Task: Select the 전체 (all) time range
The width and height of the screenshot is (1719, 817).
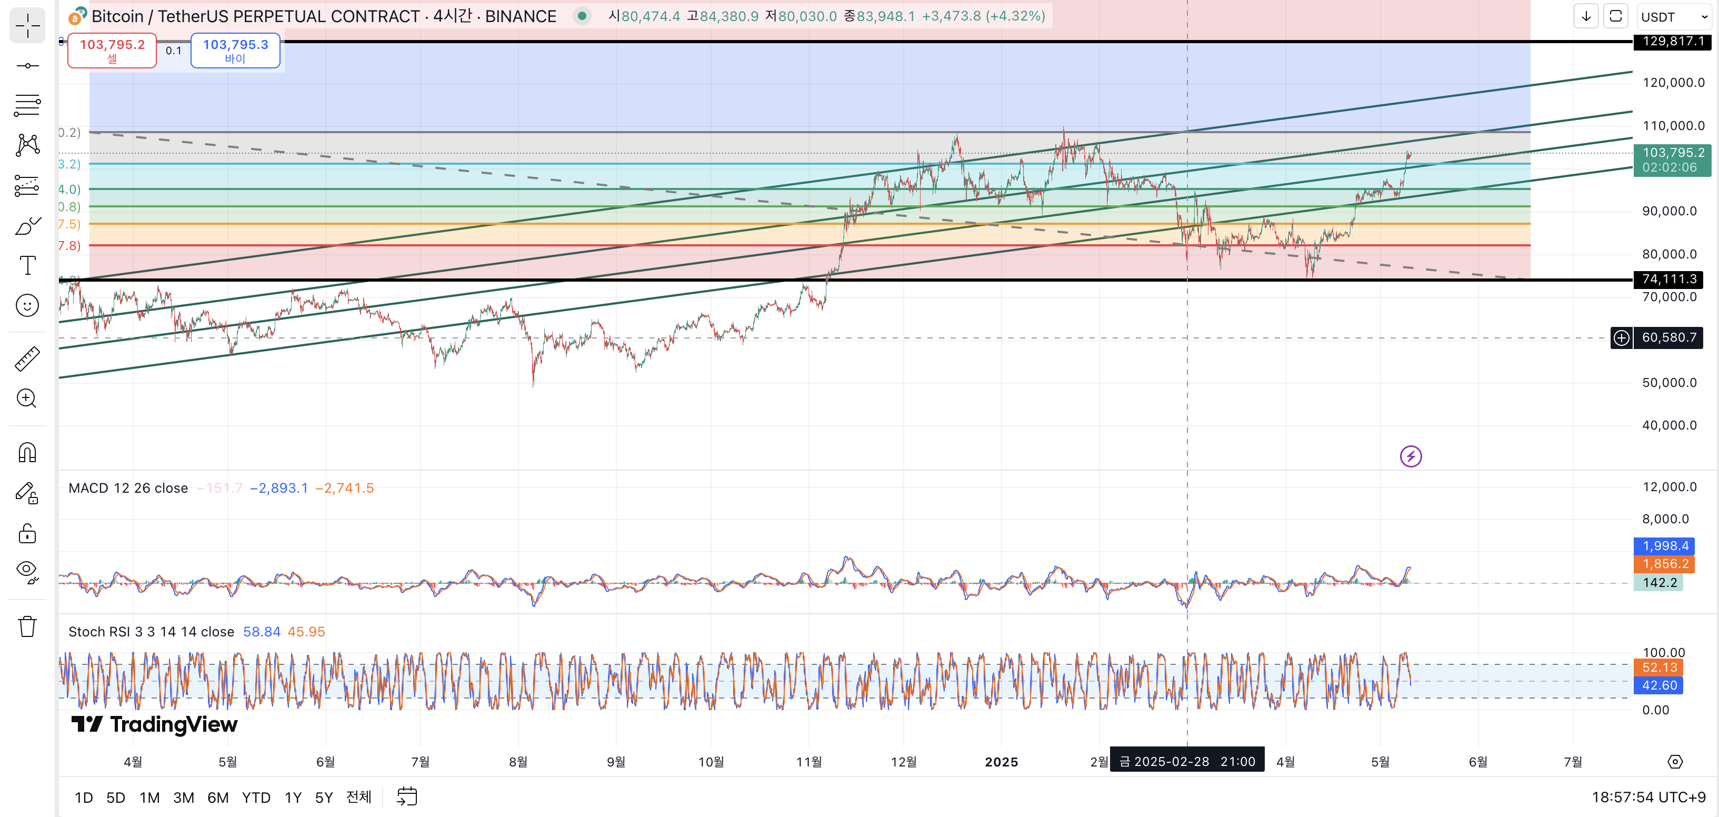Action: [358, 797]
